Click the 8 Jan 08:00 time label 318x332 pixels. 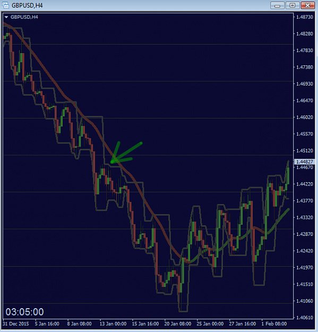tap(79, 324)
